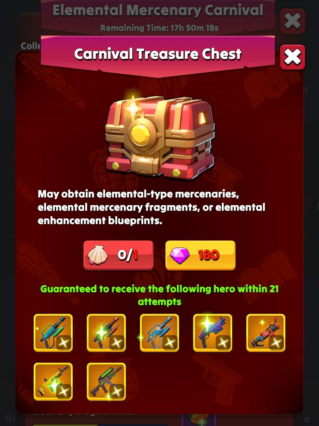The width and height of the screenshot is (319, 426).
Task: Buy chest opening for 180 gems
Action: (x=200, y=255)
